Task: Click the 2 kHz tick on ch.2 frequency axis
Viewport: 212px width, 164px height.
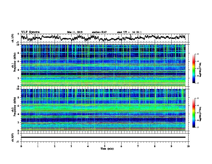Action: (x=19, y=122)
